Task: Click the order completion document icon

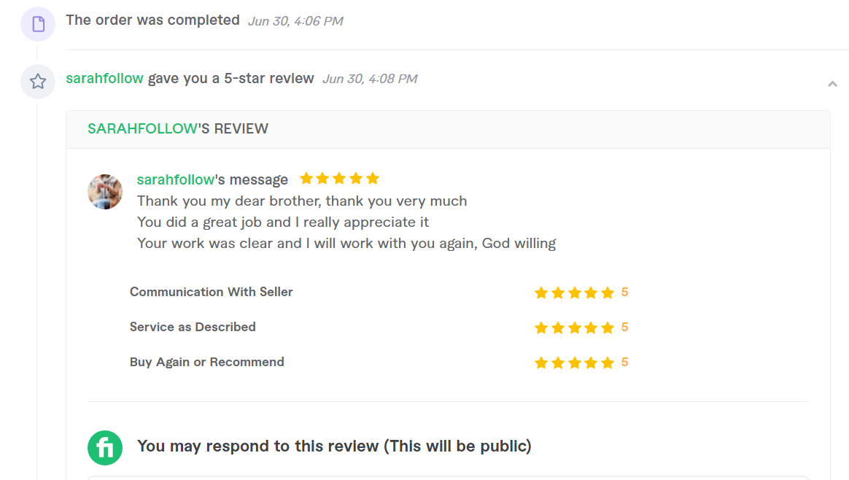Action: pyautogui.click(x=37, y=24)
